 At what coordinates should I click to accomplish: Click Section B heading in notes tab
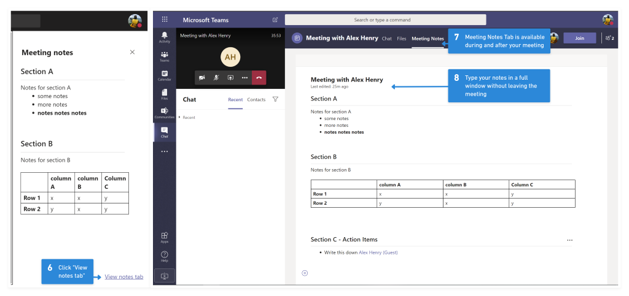click(323, 157)
